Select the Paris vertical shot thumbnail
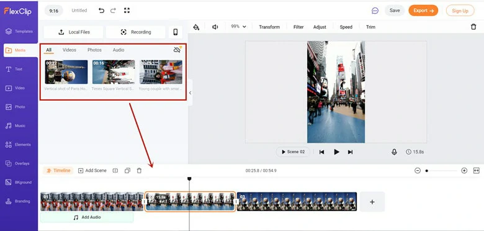Image resolution: width=484 pixels, height=231 pixels. (x=66, y=72)
